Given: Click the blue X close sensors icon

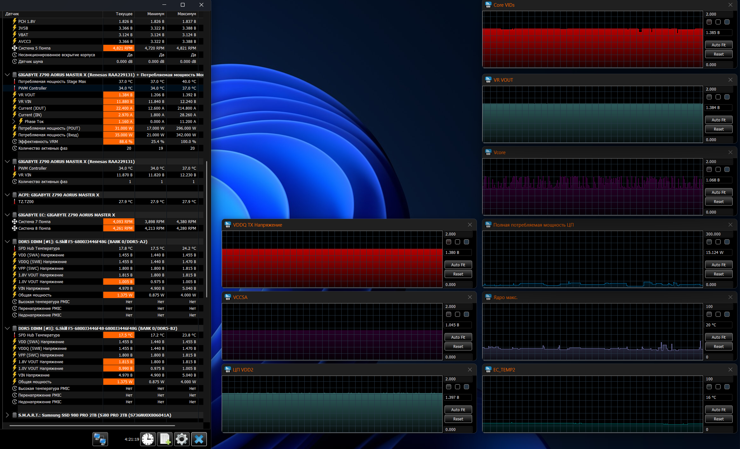Looking at the screenshot, I should click(x=199, y=439).
